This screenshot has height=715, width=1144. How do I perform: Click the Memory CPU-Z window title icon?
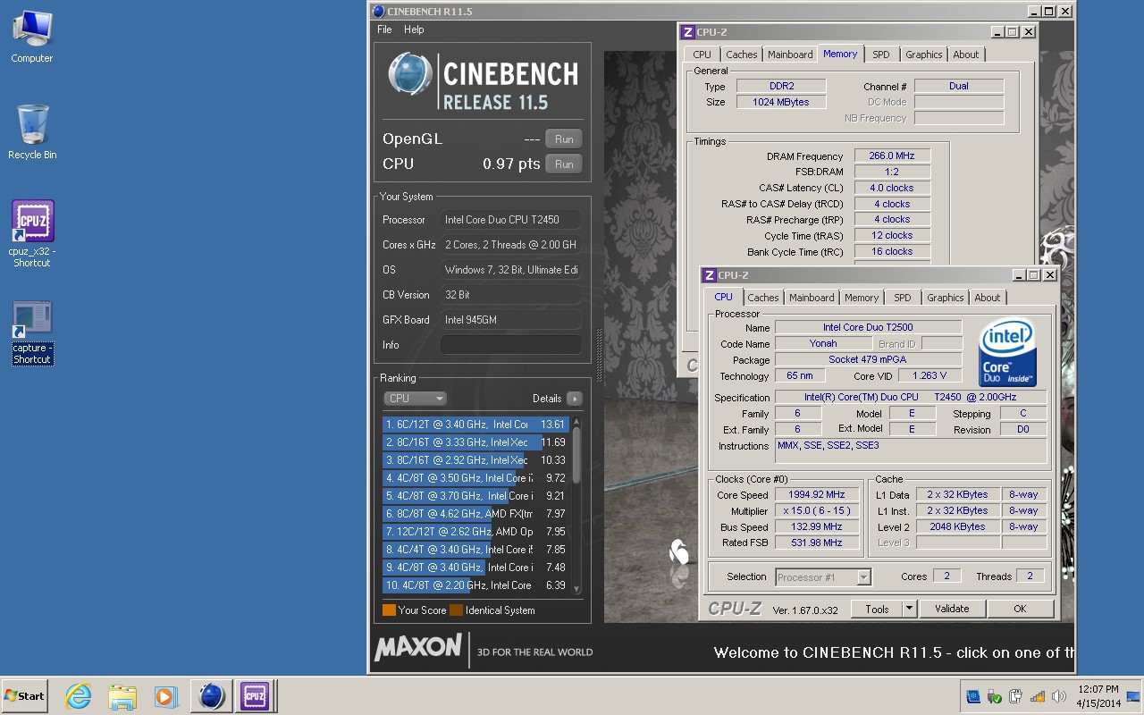coord(687,32)
